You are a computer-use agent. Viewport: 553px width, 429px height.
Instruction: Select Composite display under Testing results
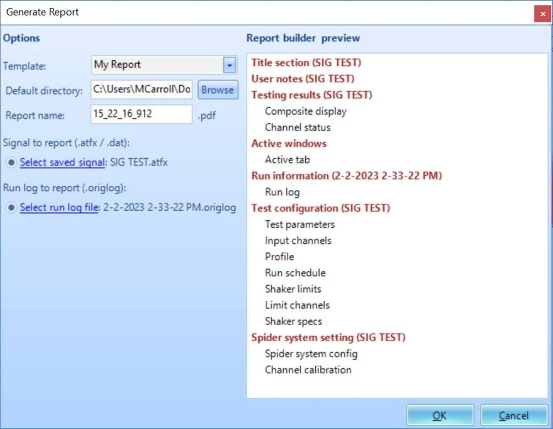coord(306,111)
